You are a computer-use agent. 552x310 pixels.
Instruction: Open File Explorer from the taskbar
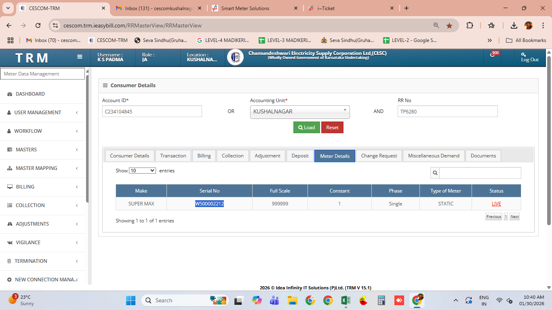[293, 300]
